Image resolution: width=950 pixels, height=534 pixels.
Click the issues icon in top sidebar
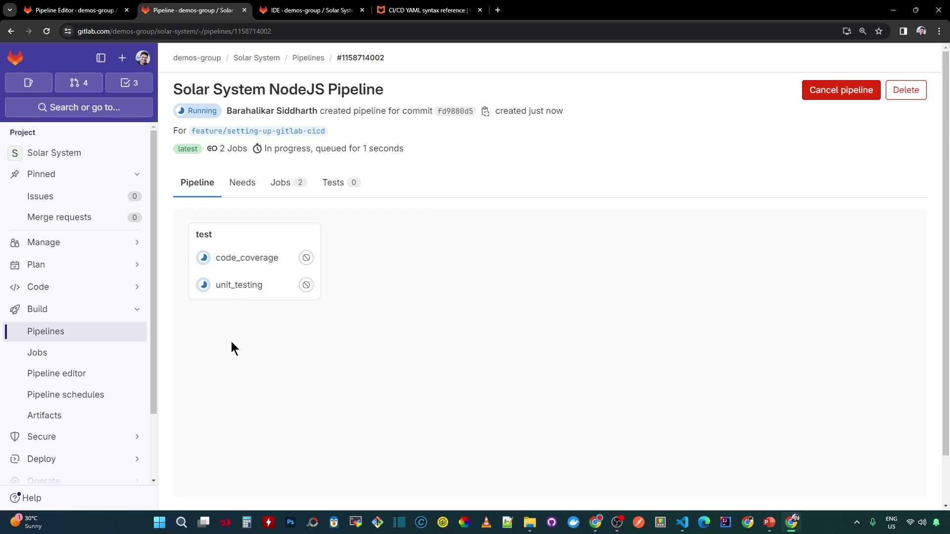click(28, 83)
